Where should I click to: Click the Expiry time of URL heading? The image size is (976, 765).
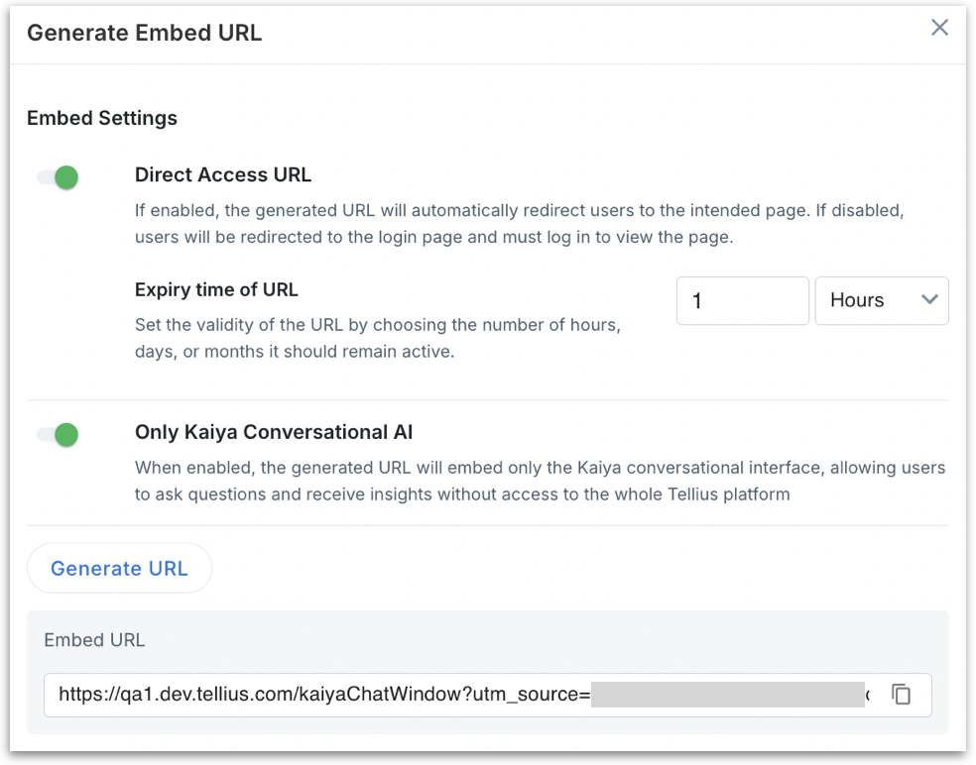click(216, 290)
